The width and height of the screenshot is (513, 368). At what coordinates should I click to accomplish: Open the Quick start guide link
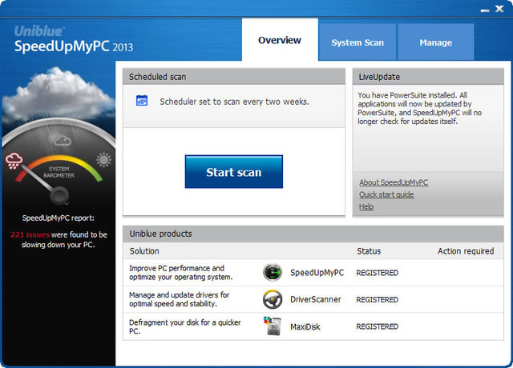coord(386,194)
